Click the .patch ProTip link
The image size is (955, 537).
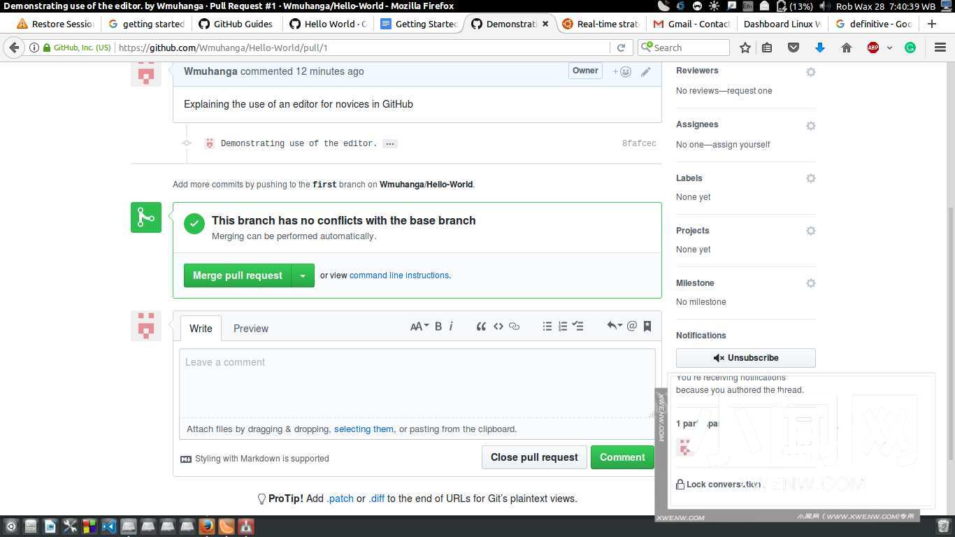click(340, 499)
